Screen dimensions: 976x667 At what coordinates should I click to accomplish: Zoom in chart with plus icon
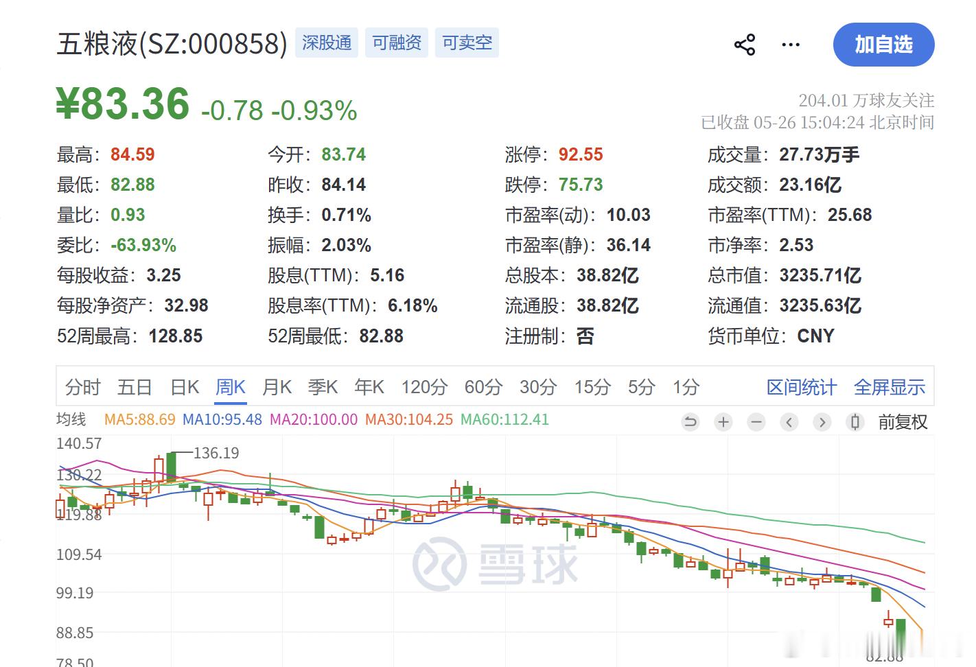(x=723, y=422)
